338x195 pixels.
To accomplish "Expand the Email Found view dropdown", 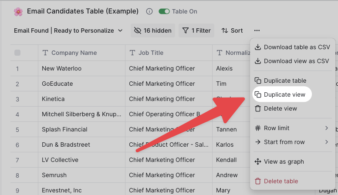I will (68, 30).
